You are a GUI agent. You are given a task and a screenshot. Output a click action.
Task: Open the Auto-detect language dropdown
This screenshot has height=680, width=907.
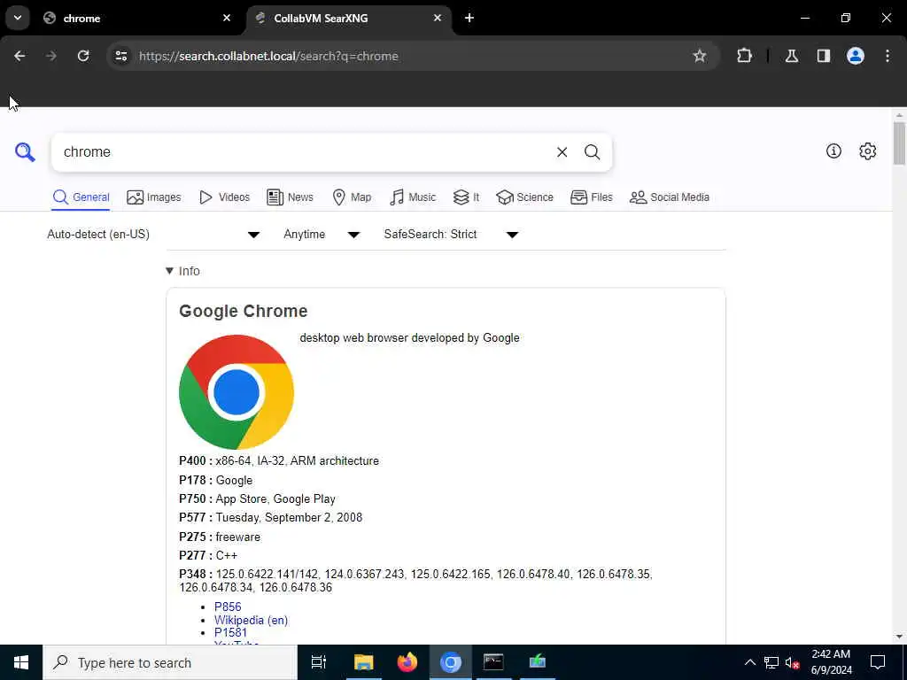click(x=153, y=234)
